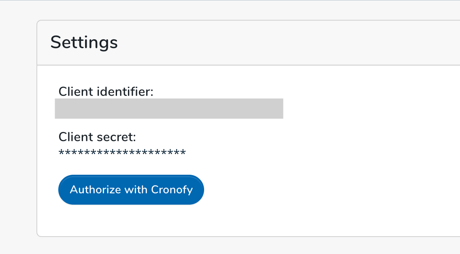Click the "Client identifier:" label
The width and height of the screenshot is (460, 254).
[106, 92]
